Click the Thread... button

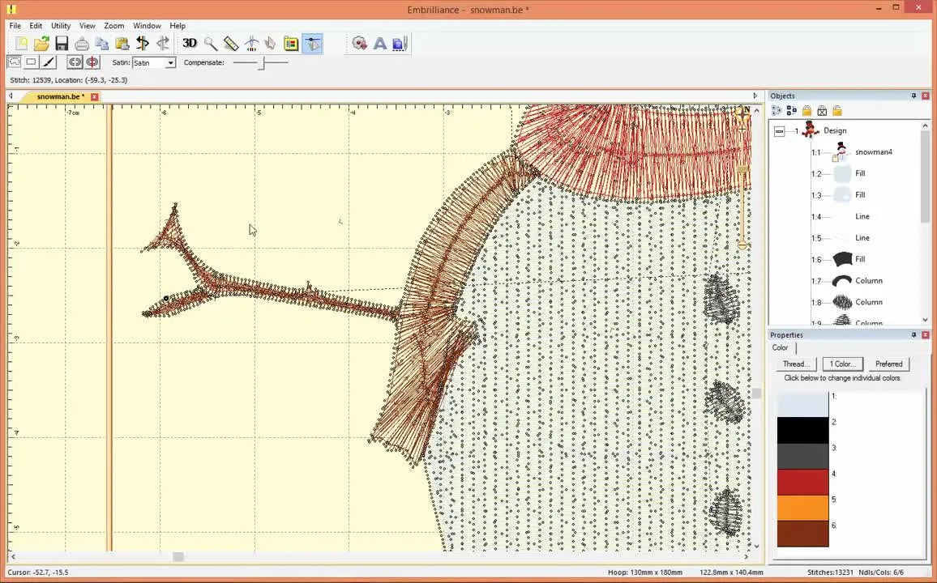pyautogui.click(x=796, y=364)
